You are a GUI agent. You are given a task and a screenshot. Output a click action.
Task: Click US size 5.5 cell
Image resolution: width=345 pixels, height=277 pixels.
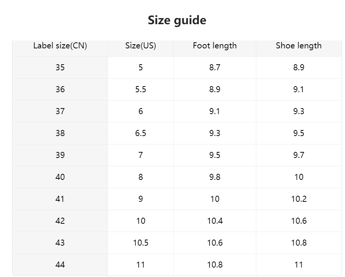pos(141,90)
